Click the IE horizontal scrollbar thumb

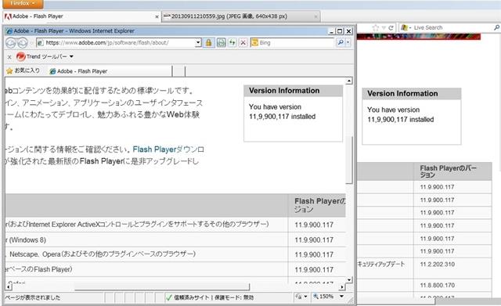pos(161,286)
